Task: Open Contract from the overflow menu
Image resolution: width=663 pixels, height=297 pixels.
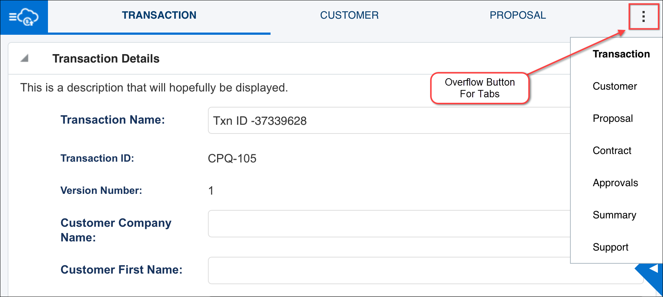Action: tap(612, 150)
